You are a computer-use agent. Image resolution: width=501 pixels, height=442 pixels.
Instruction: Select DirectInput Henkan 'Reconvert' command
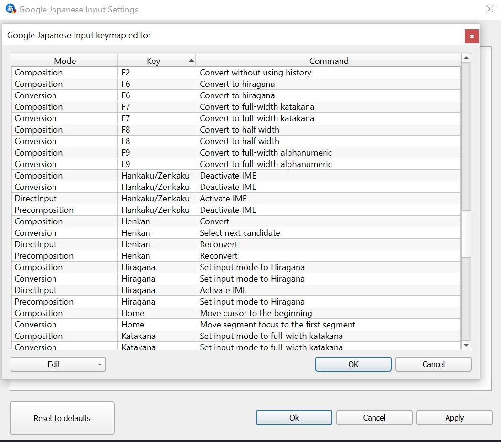329,245
